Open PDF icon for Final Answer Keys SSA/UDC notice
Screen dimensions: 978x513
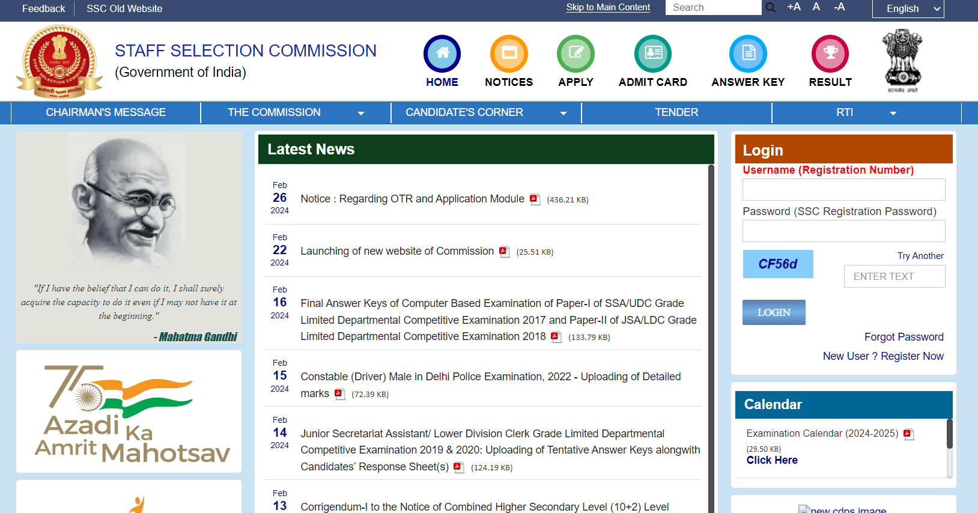coord(556,337)
